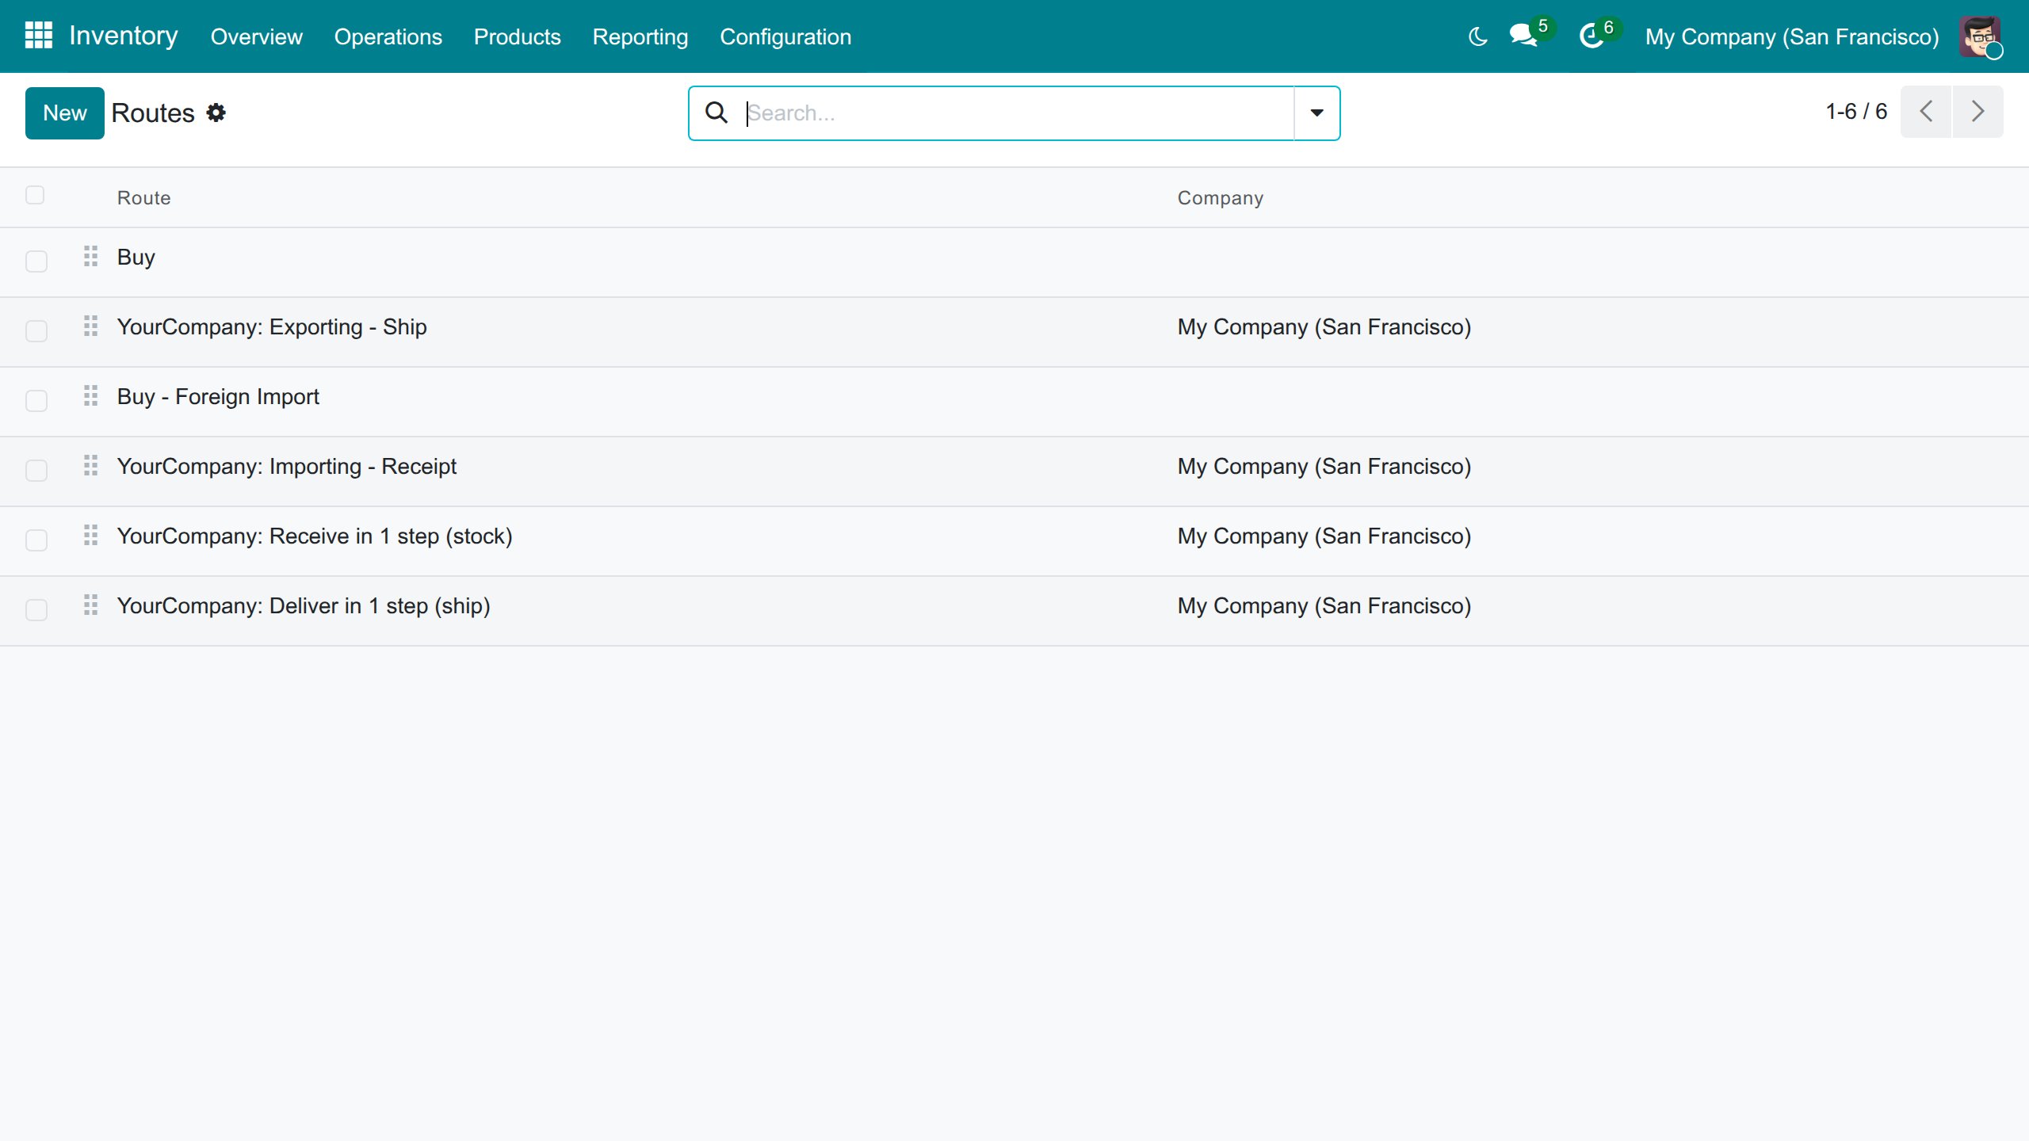Click the Inventory app title
Image resolution: width=2029 pixels, height=1141 pixels.
pos(124,36)
